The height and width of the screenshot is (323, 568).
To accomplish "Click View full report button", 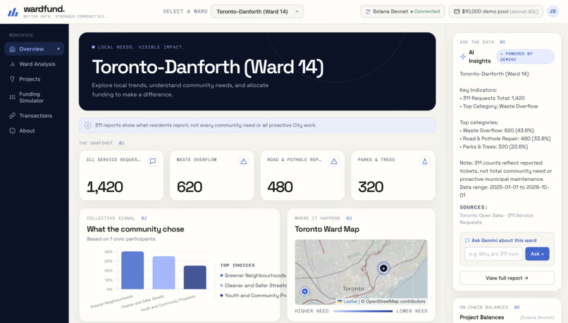I will [x=507, y=278].
